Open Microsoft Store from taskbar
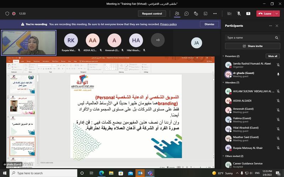The width and height of the screenshot is (284, 177). point(121,173)
